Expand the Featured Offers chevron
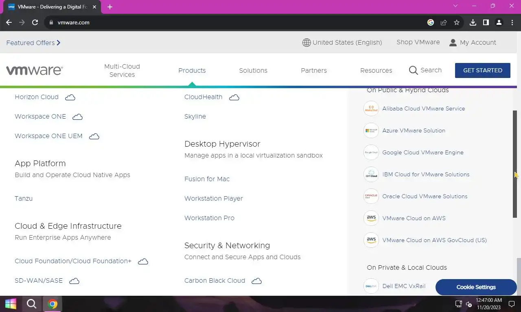The width and height of the screenshot is (521, 312). pyautogui.click(x=59, y=43)
